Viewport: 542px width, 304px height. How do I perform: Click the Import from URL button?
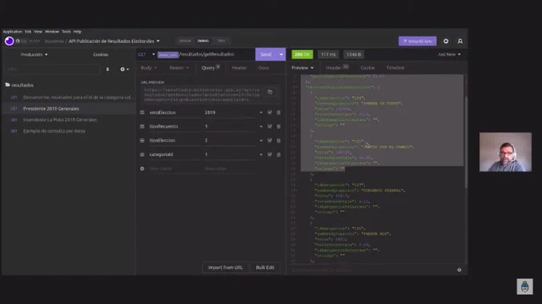point(226,267)
